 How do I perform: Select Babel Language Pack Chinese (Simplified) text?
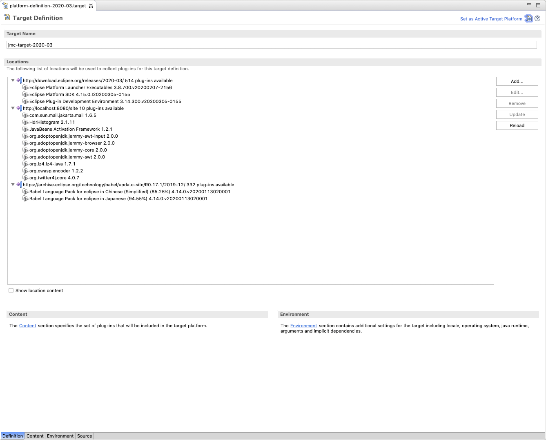click(130, 192)
